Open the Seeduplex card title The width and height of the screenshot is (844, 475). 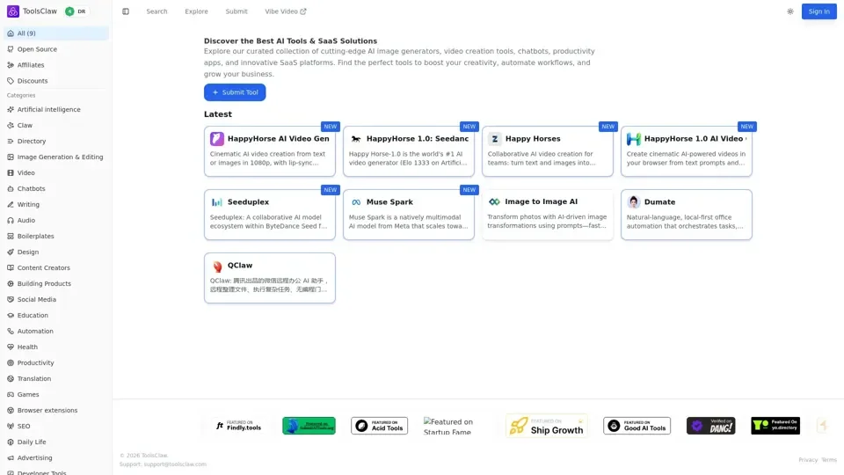[248, 202]
